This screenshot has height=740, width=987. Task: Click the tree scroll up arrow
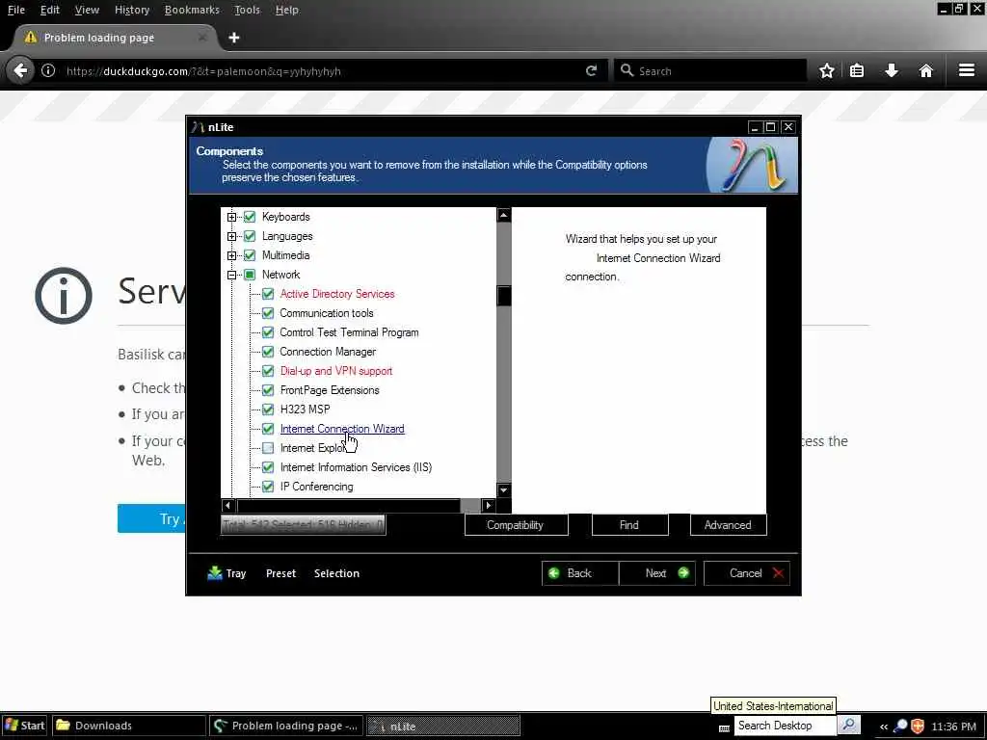point(503,215)
